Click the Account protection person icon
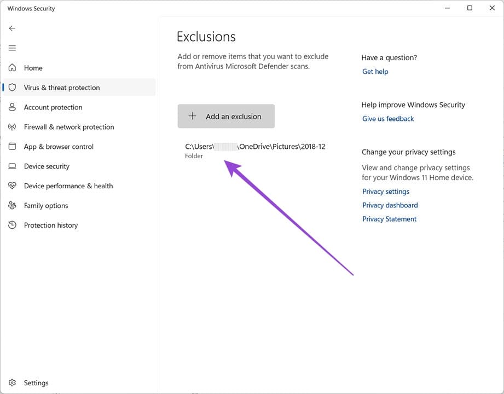Image resolution: width=504 pixels, height=394 pixels. [12, 107]
